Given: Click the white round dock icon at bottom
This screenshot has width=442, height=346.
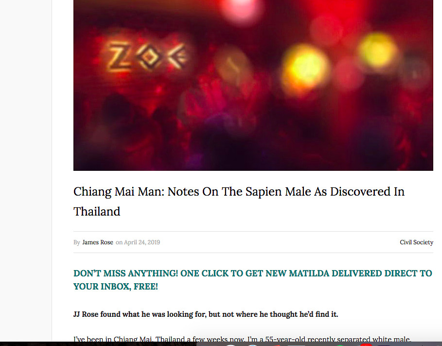Looking at the screenshot, I should 230,345.
